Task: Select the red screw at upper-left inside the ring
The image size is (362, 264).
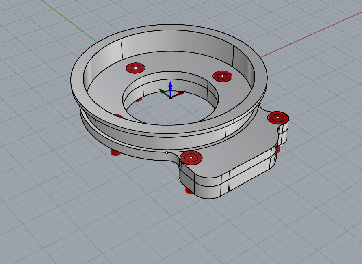Action: point(135,68)
